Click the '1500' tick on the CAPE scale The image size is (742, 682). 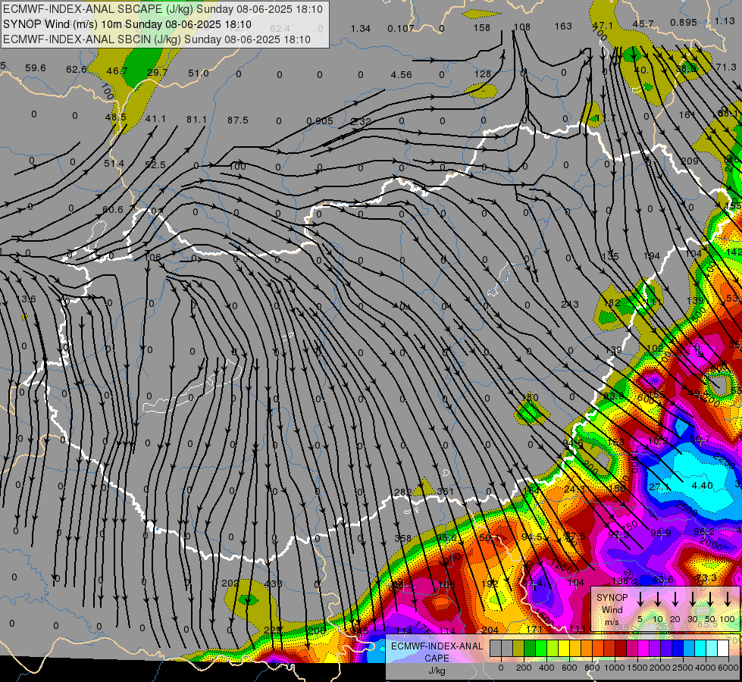[x=638, y=668]
